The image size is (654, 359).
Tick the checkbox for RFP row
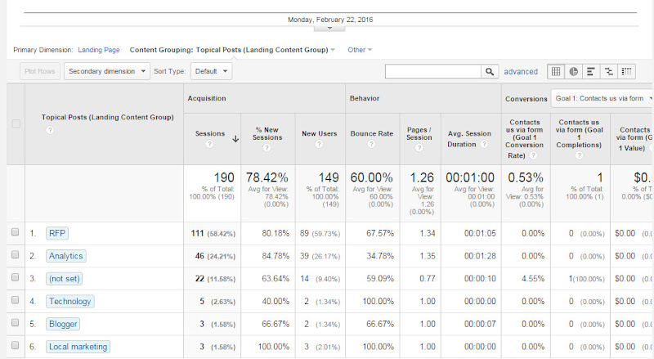[x=16, y=232]
